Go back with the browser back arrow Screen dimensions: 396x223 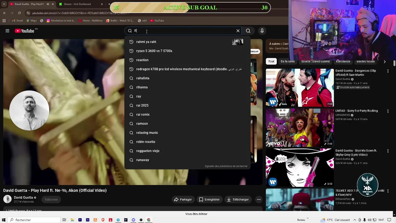pyautogui.click(x=4, y=13)
